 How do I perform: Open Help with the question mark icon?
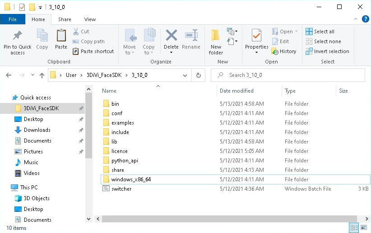365,19
